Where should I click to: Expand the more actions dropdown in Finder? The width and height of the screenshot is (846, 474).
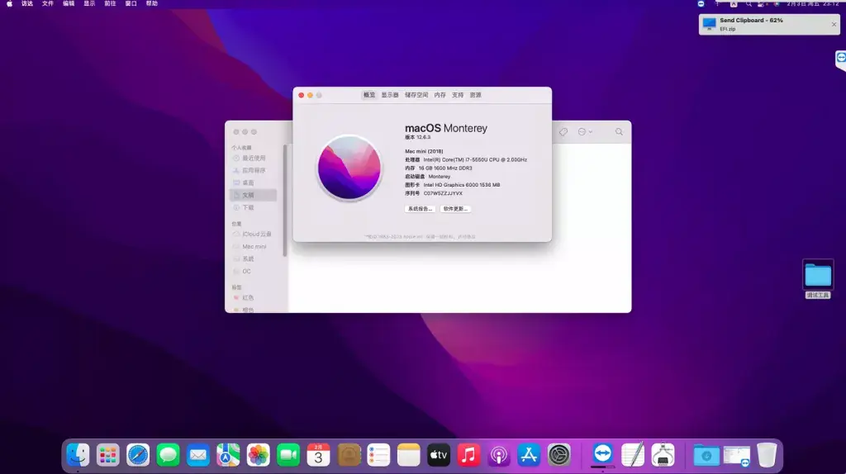click(x=585, y=131)
